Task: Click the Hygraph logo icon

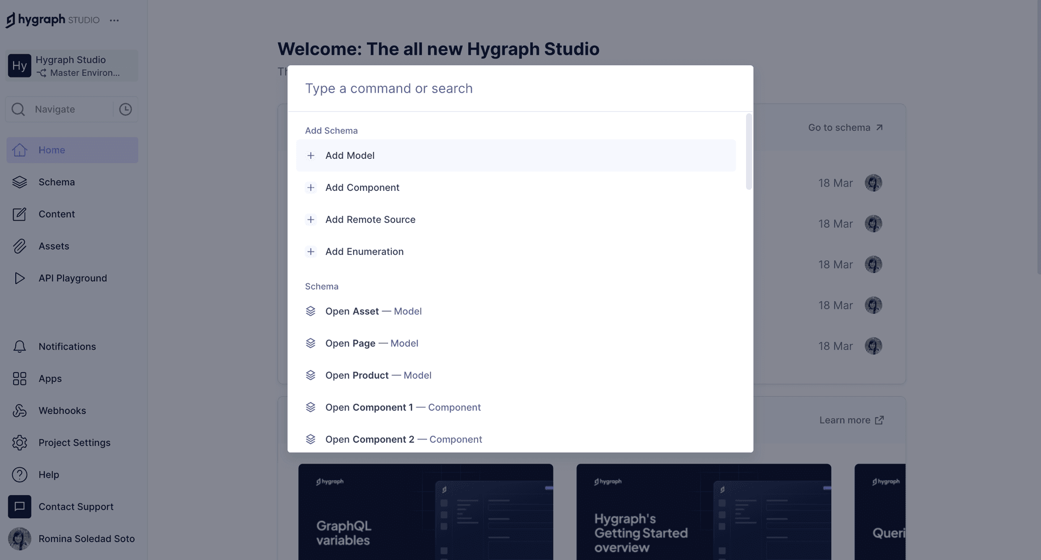Action: [x=10, y=20]
